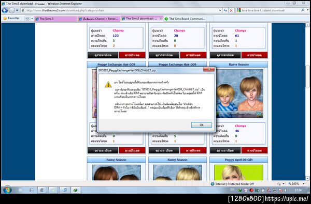Viewport: 311px width, 204px height.
Task: Click the download count '123'
Action: click(116, 36)
